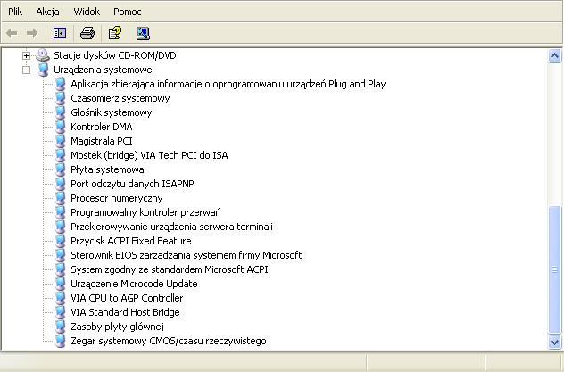Open the Pomoc menu
564x372 pixels.
coord(128,12)
